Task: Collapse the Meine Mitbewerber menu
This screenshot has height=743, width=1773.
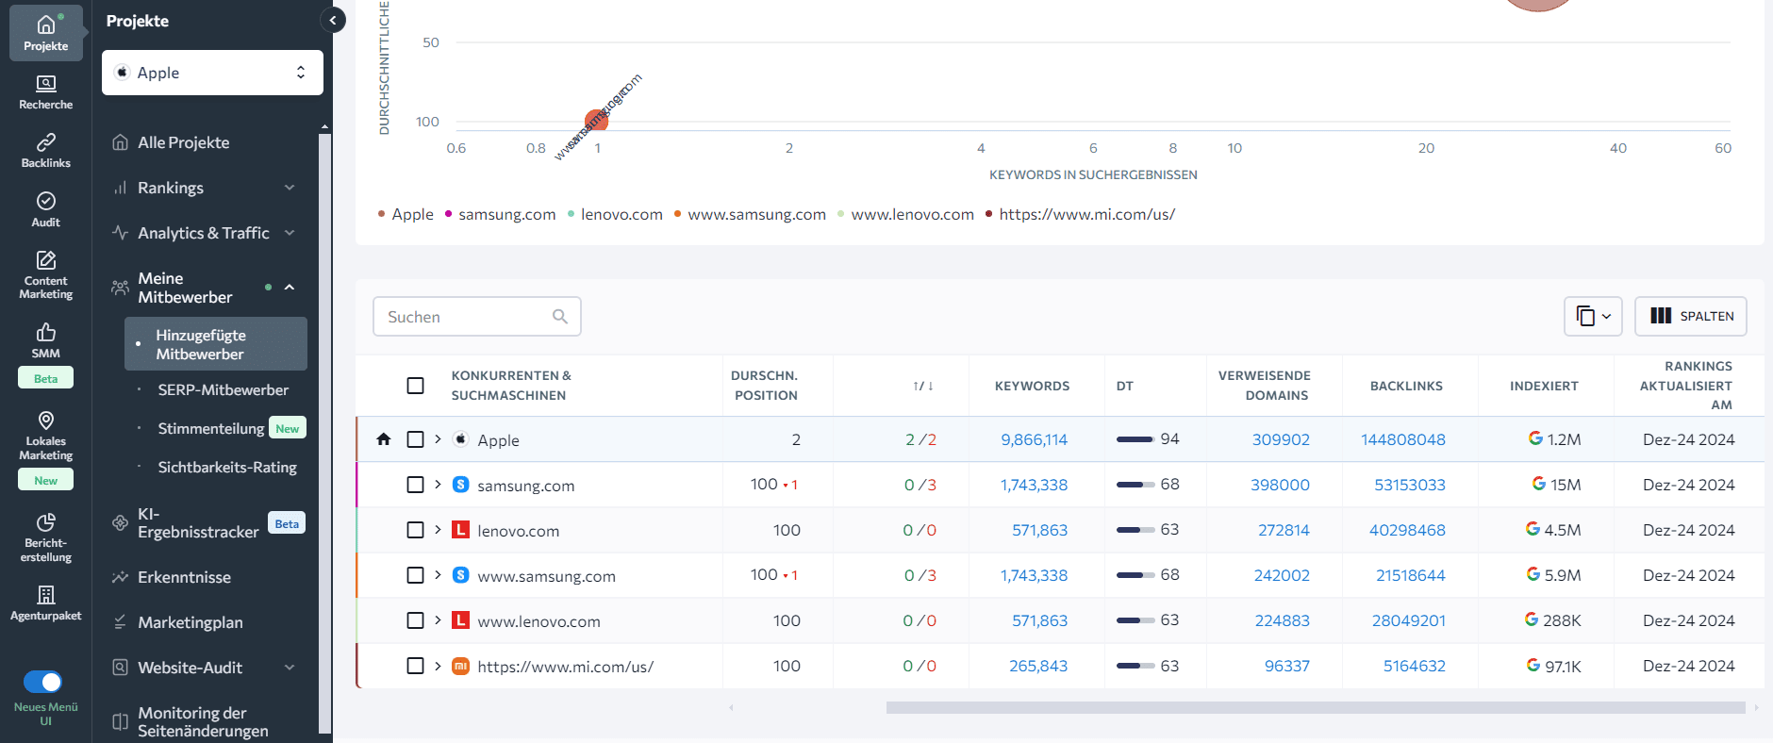Action: [290, 287]
